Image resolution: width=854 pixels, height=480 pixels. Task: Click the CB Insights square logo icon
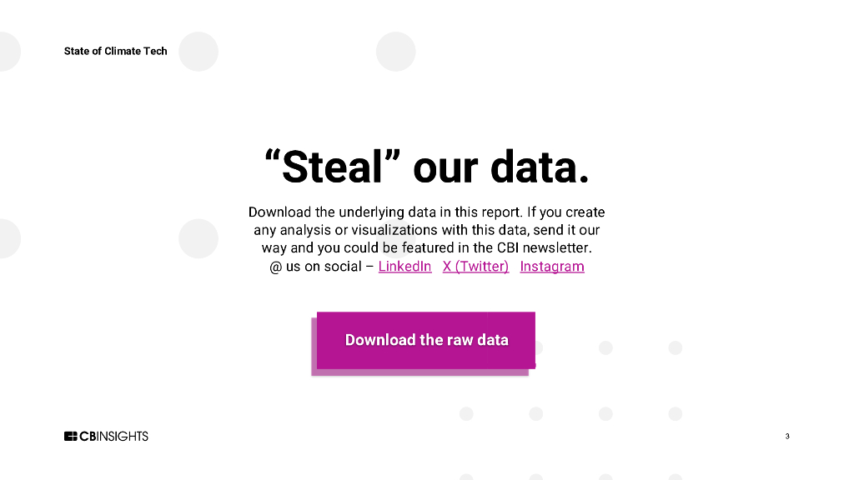point(71,436)
